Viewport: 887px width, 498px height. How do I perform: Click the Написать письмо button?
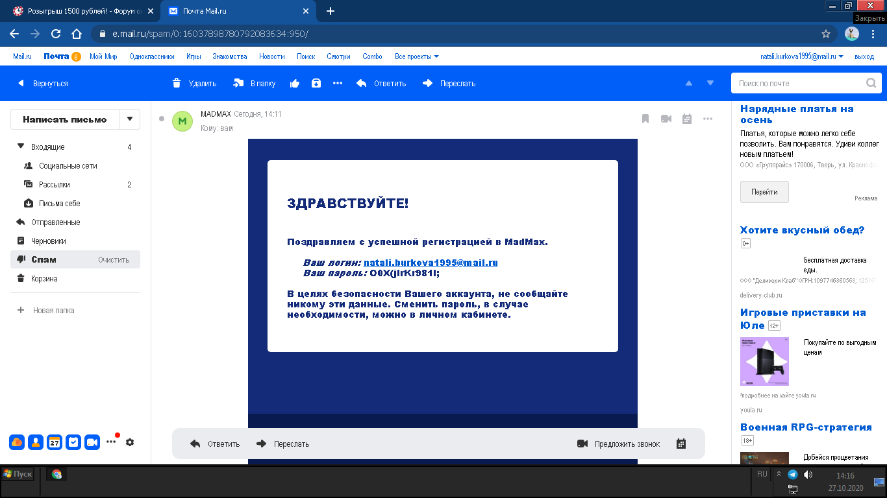pyautogui.click(x=64, y=119)
